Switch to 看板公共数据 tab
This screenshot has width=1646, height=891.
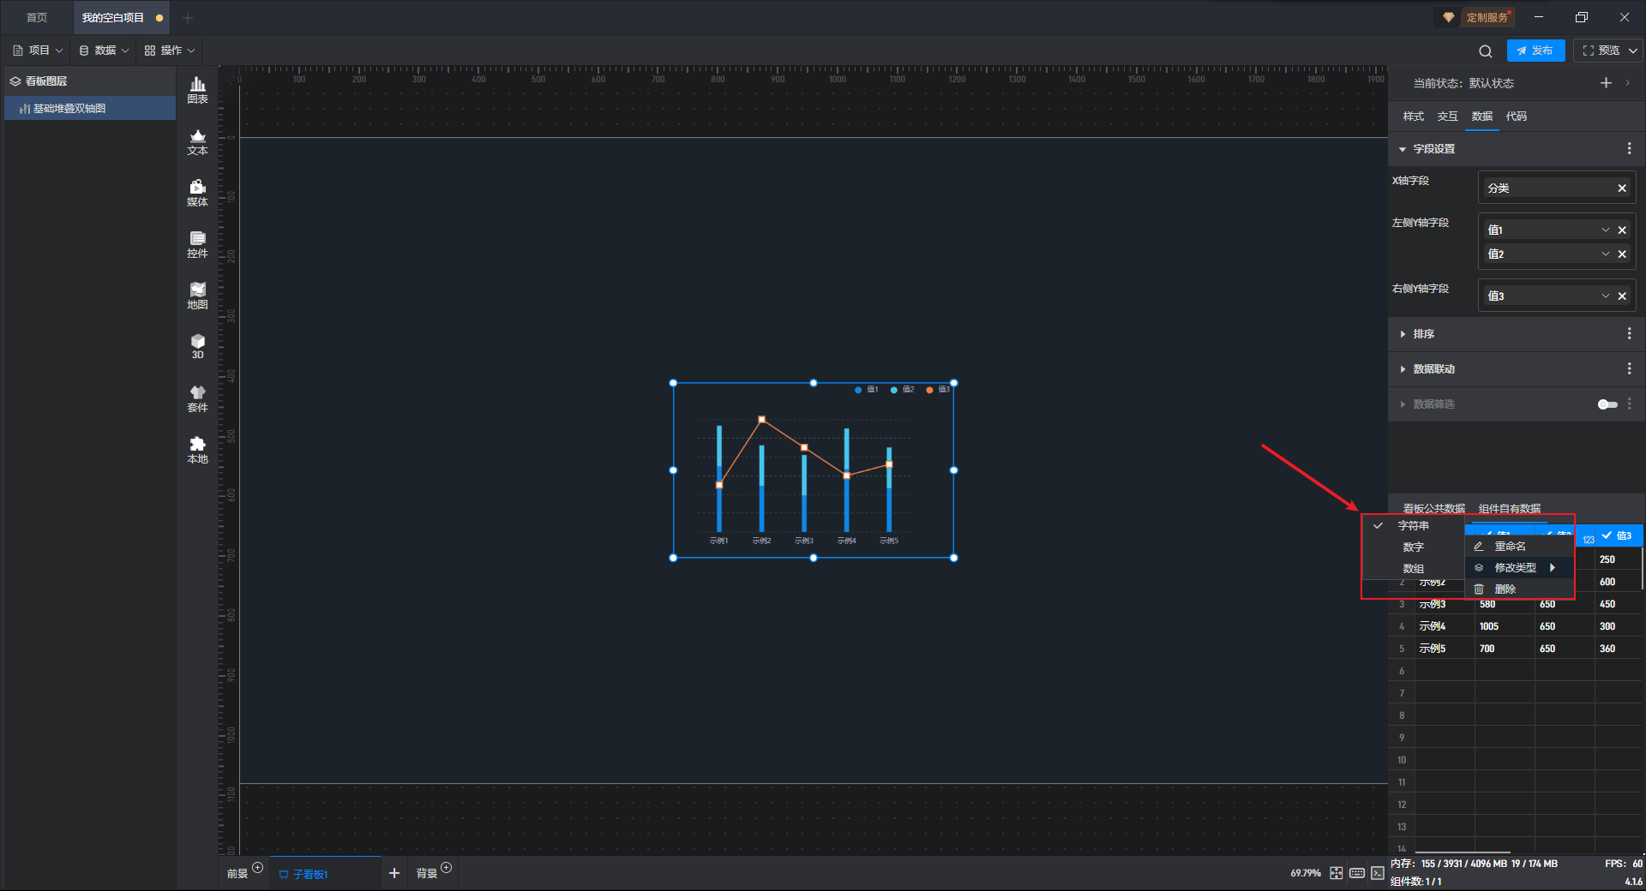(x=1433, y=509)
